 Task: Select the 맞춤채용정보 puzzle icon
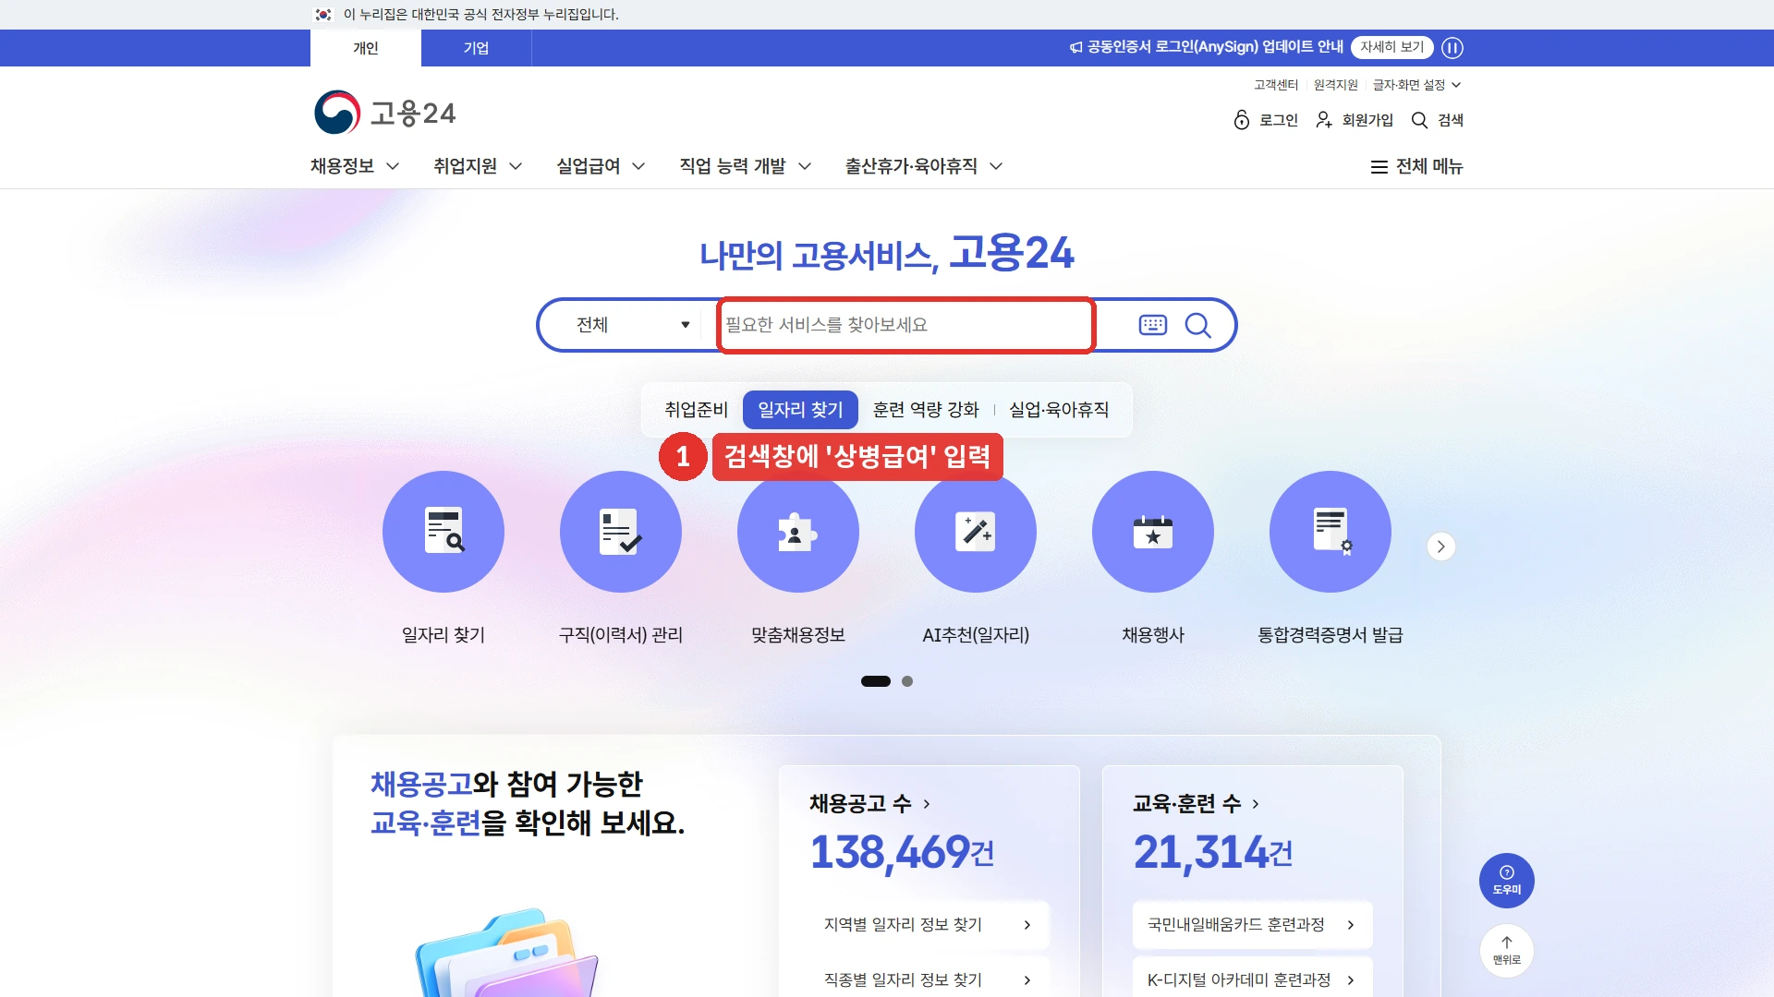click(798, 532)
